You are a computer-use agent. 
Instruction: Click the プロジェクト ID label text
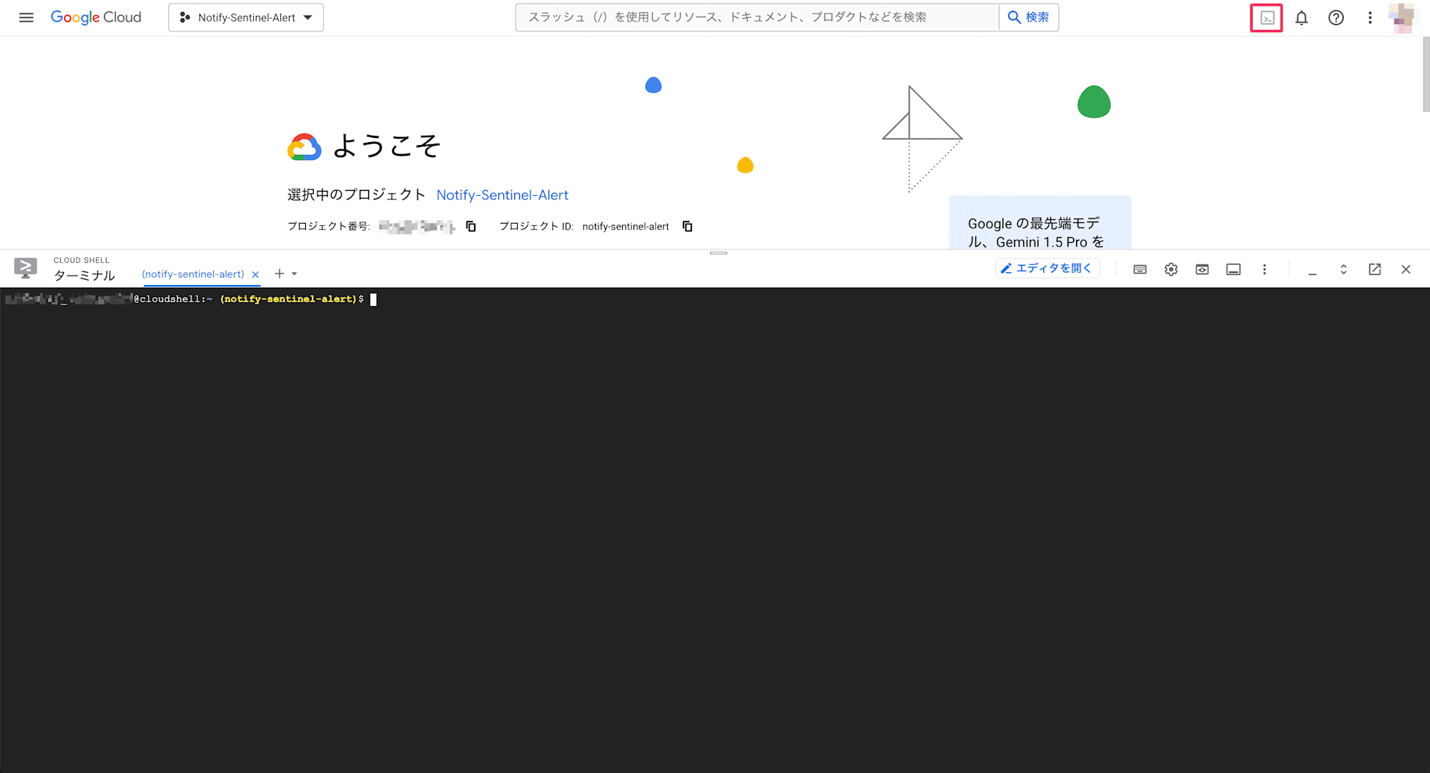coord(536,226)
